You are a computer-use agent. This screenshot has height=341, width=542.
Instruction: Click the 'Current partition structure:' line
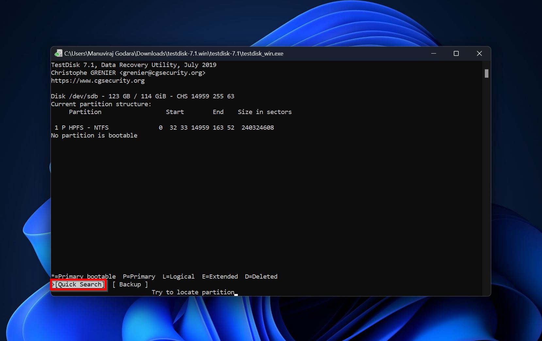coord(101,104)
